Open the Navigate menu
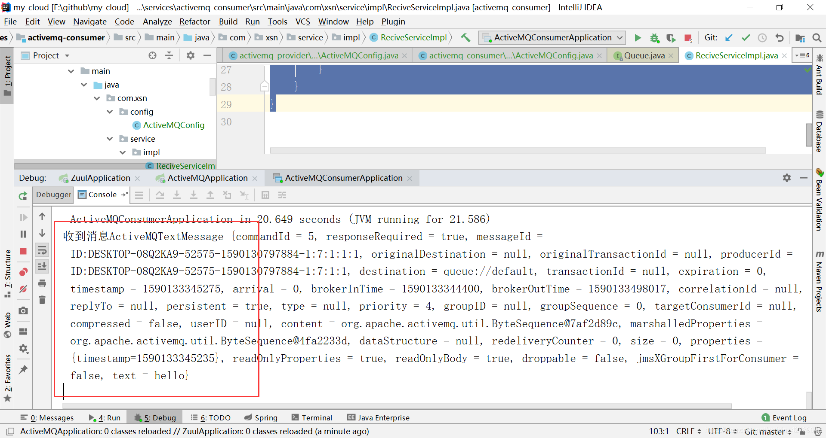The height and width of the screenshot is (438, 826). coord(89,22)
